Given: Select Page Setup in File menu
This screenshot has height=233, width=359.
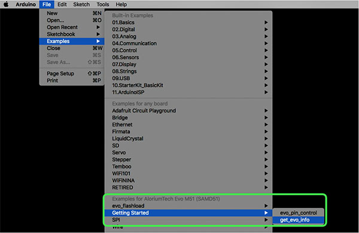Looking at the screenshot, I should 72,74.
